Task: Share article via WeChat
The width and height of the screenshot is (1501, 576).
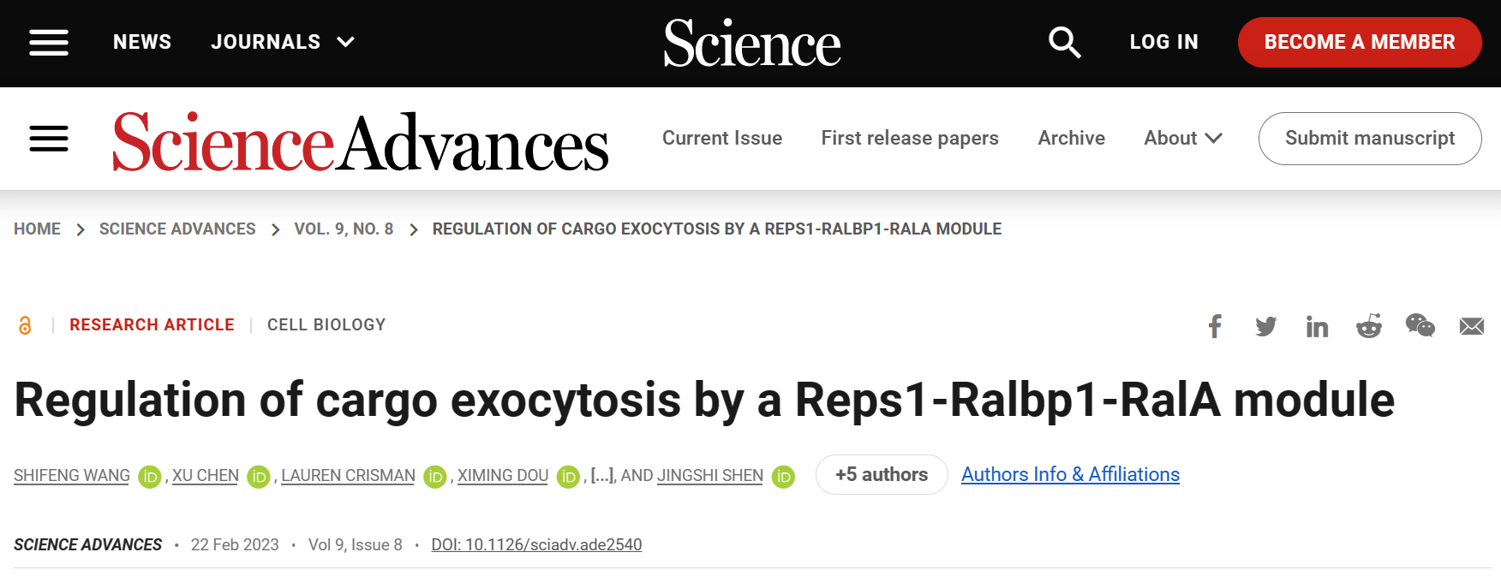Action: pyautogui.click(x=1420, y=325)
